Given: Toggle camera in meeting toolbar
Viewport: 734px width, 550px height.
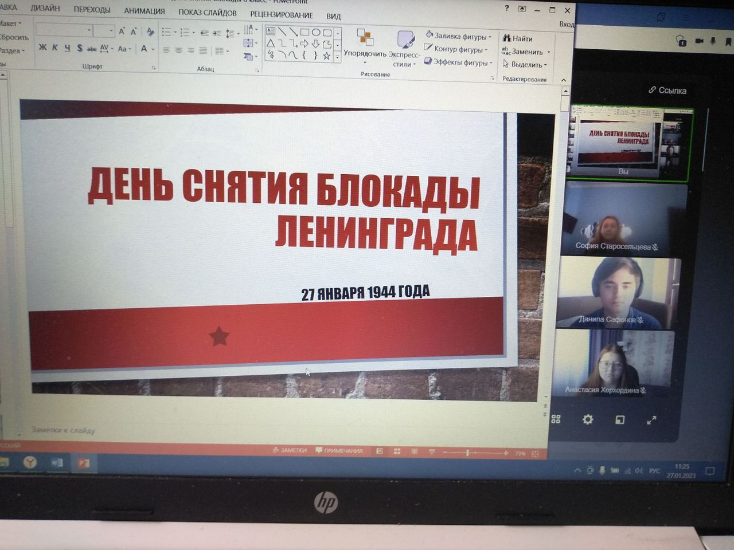Looking at the screenshot, I should coord(699,41).
